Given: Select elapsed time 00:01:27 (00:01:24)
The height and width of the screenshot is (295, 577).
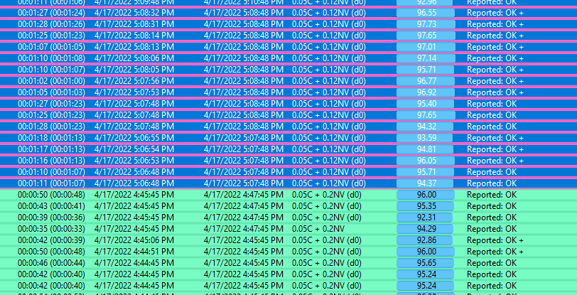Looking at the screenshot, I should (x=51, y=13).
